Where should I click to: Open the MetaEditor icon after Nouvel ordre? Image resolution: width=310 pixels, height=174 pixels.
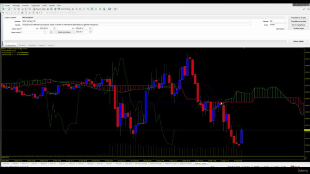(47, 9)
